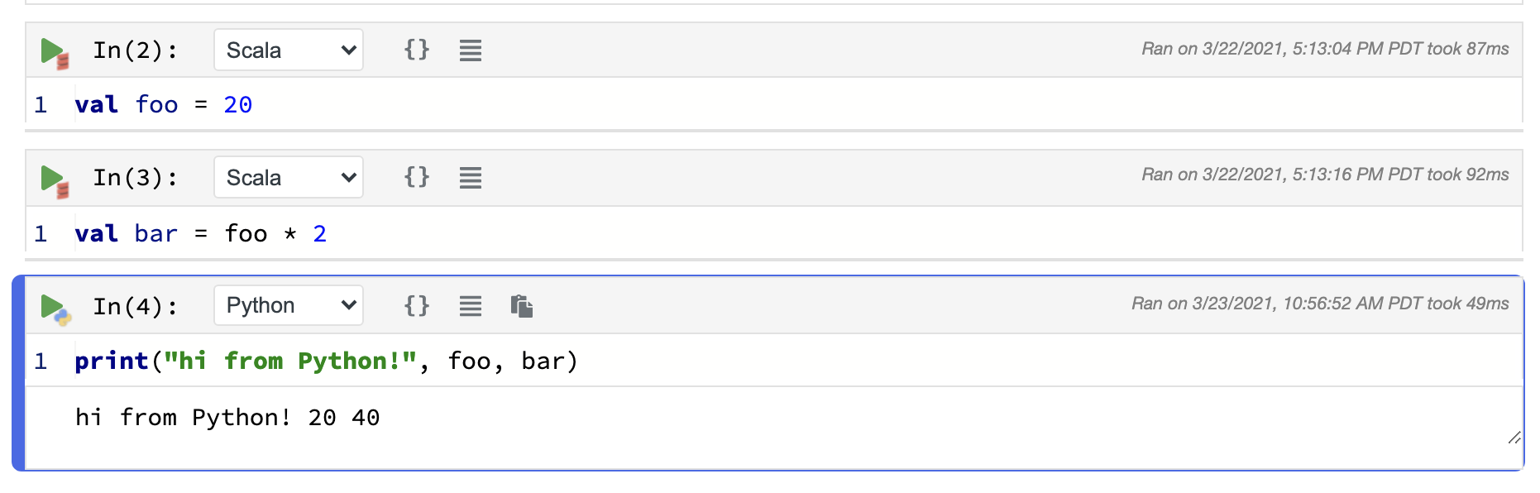Run the In(2) Scala cell

[x=53, y=50]
